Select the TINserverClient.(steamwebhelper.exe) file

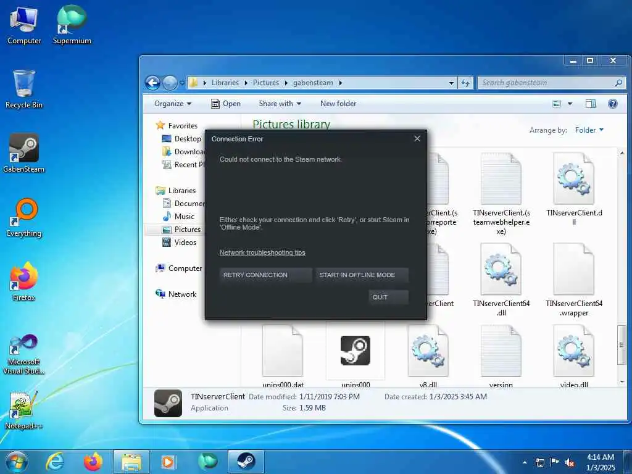coord(501,193)
